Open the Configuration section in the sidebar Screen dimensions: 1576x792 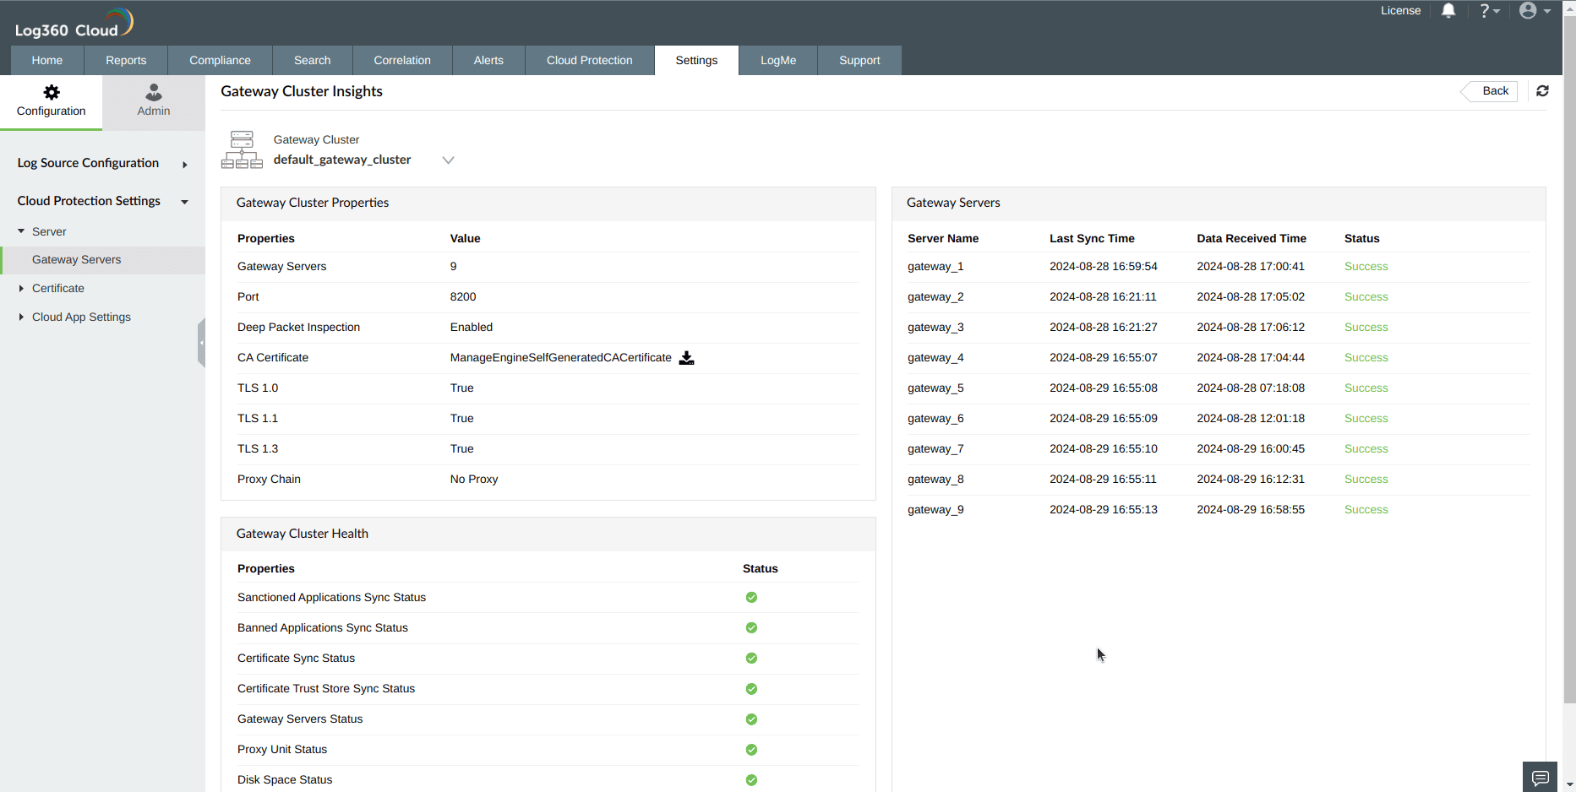point(51,101)
